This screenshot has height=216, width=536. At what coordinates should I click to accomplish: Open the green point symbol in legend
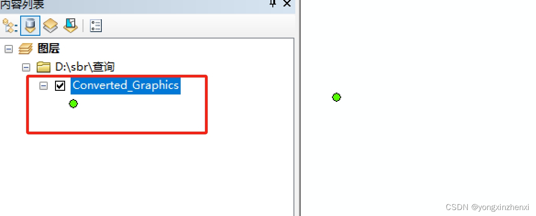click(x=73, y=104)
